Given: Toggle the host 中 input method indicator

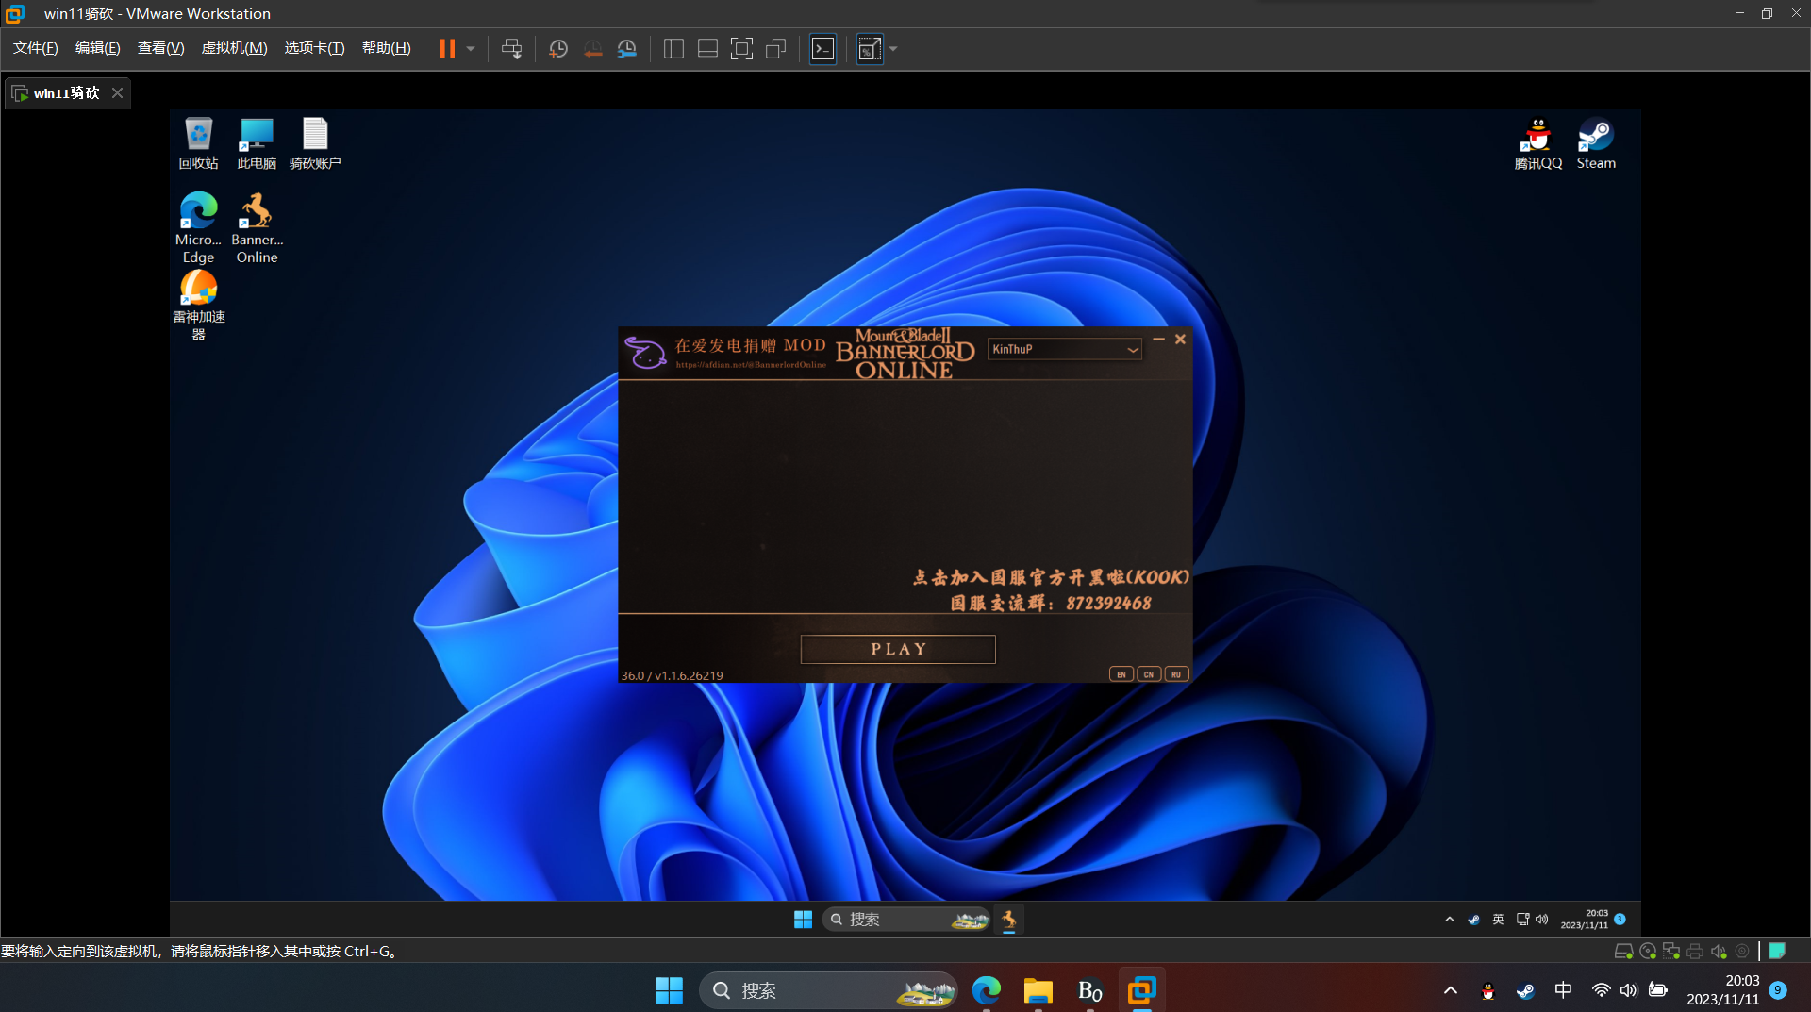Looking at the screenshot, I should tap(1563, 990).
